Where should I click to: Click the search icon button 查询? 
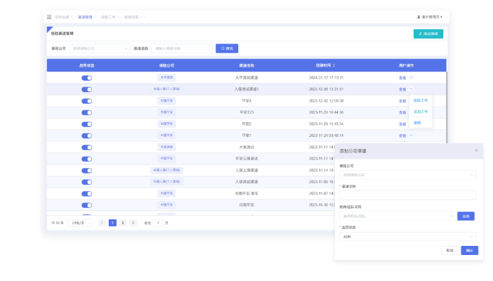[x=227, y=48]
